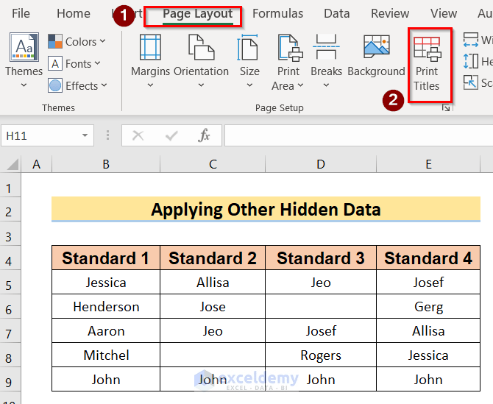Select the cell containing 'Rogers'
Screen dimensions: 493x404
point(321,355)
